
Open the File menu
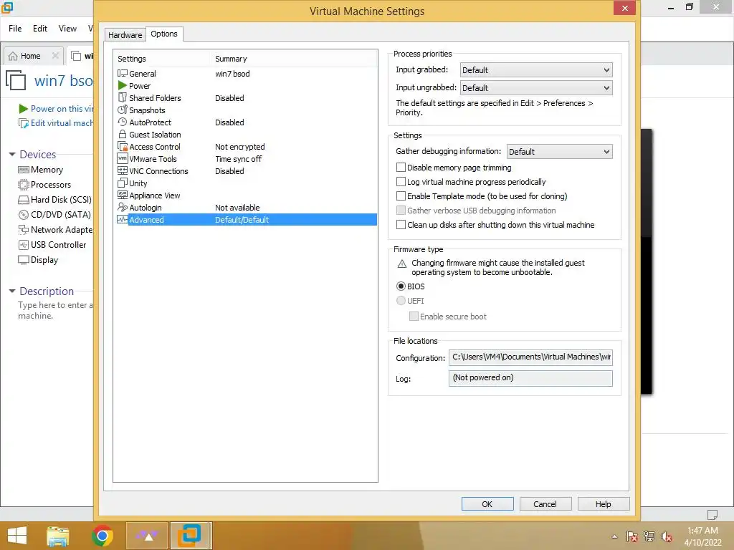click(x=15, y=29)
